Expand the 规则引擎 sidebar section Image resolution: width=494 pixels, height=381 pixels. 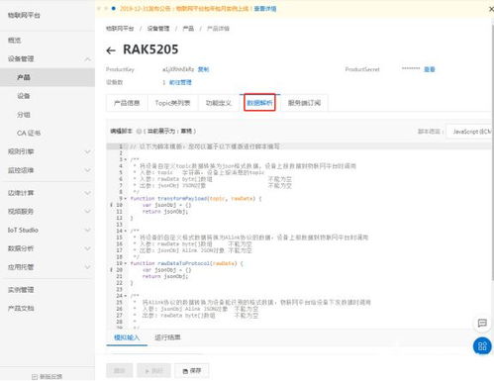click(x=48, y=151)
